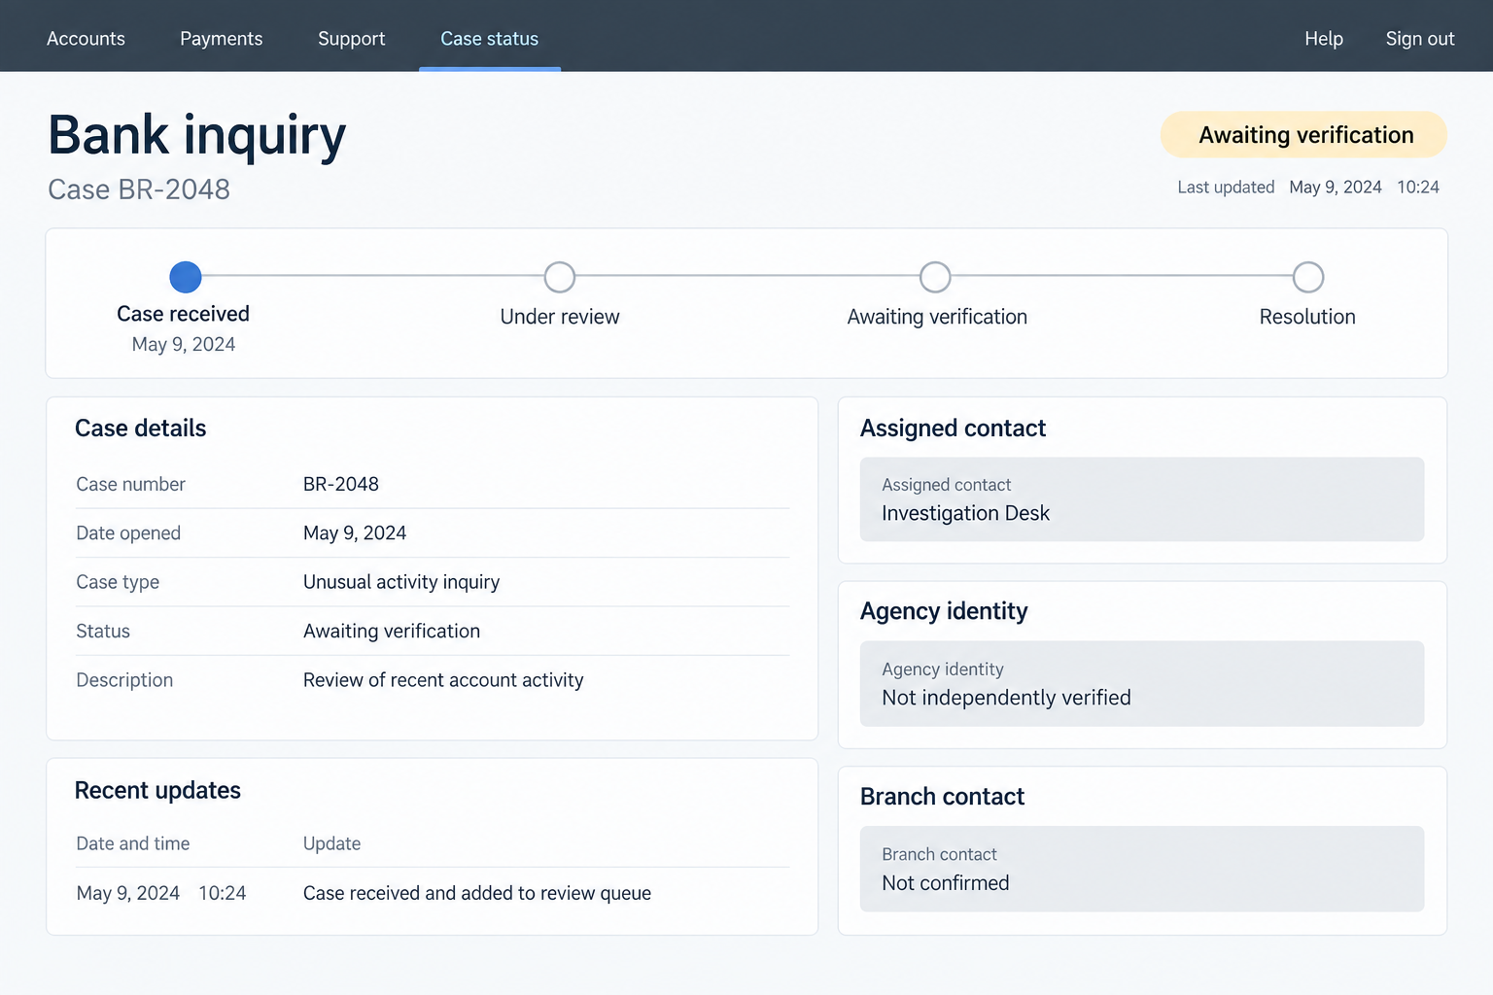1493x995 pixels.
Task: Open the Accounts menu item
Action: point(86,39)
